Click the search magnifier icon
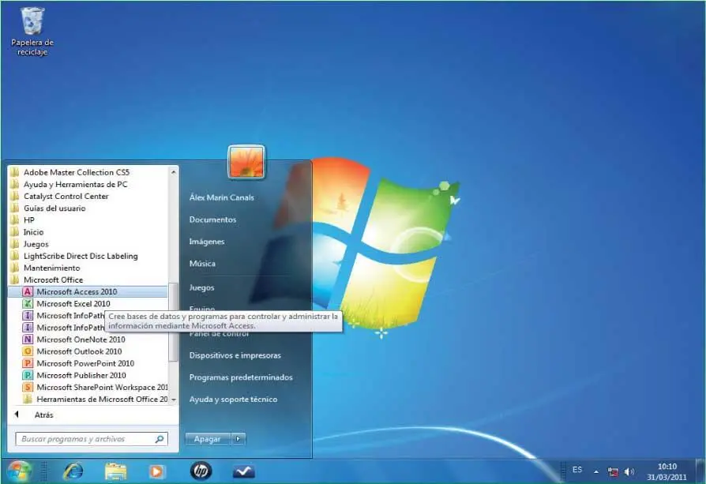706x484 pixels. 160,438
